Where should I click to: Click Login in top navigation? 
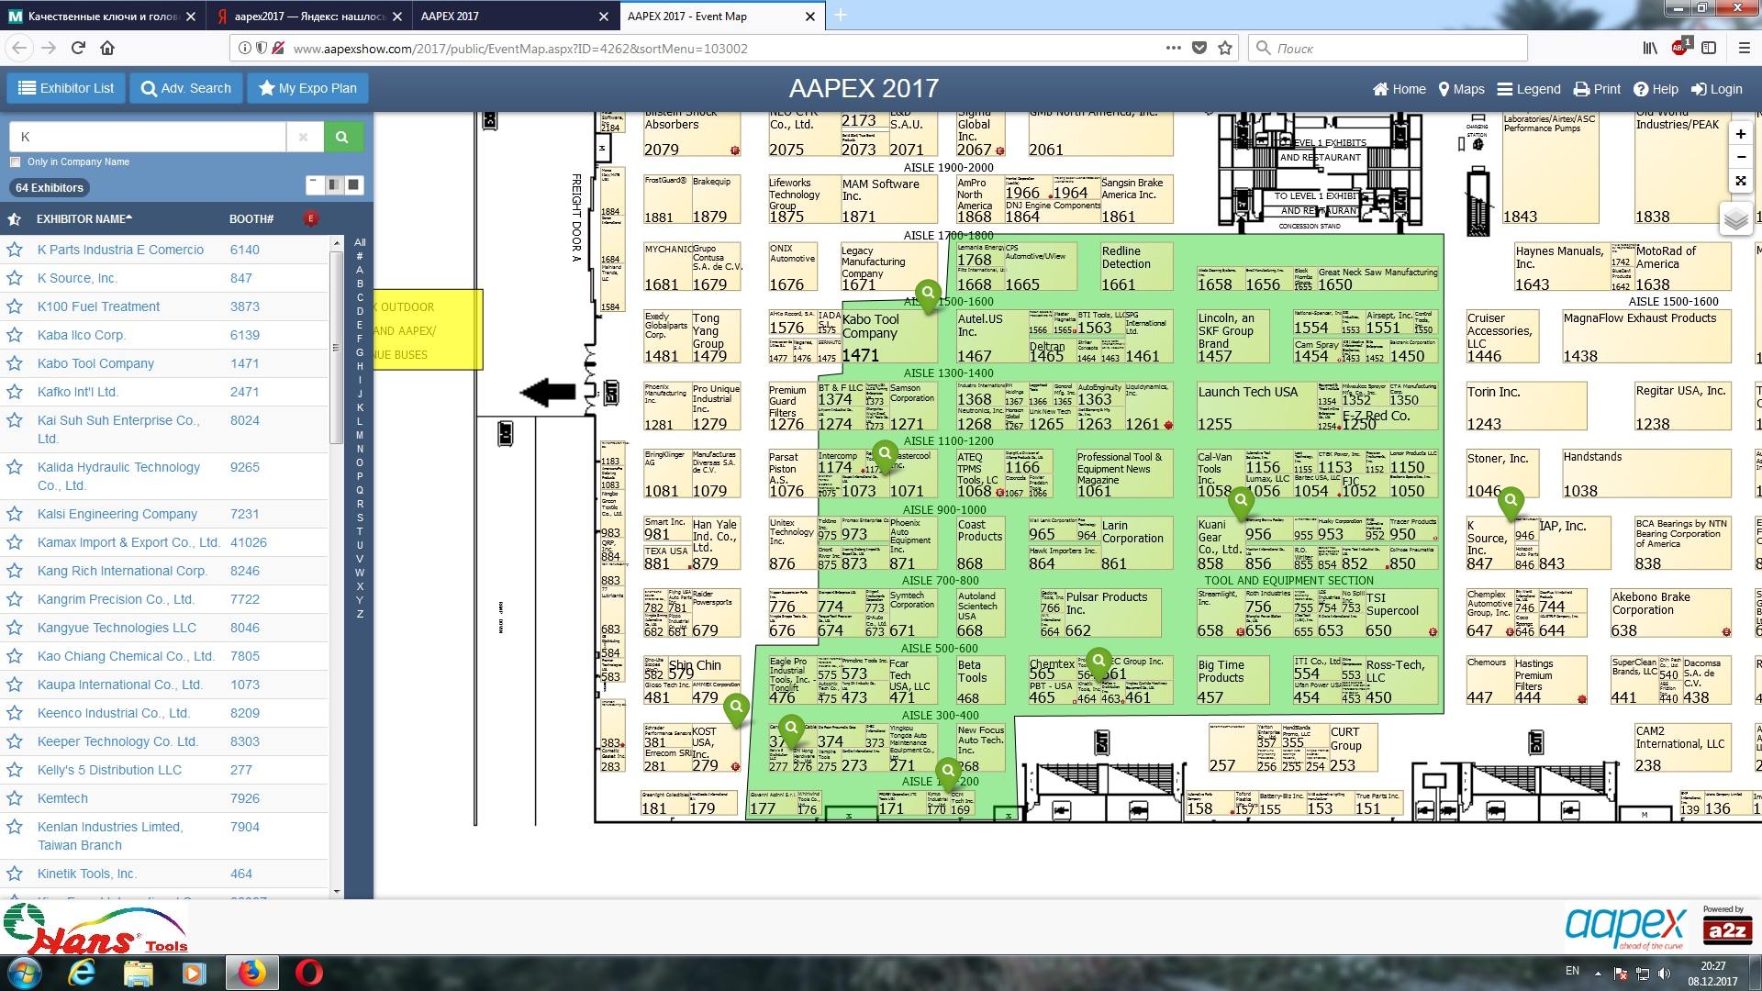pyautogui.click(x=1717, y=89)
